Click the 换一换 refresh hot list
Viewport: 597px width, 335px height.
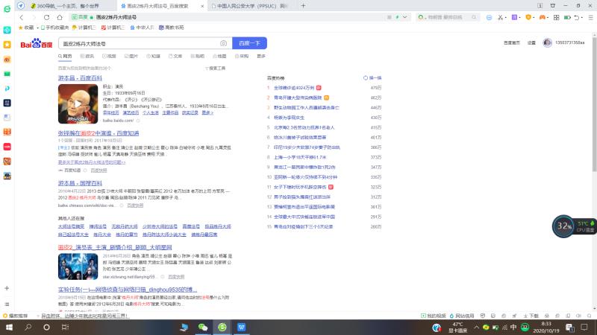(372, 78)
